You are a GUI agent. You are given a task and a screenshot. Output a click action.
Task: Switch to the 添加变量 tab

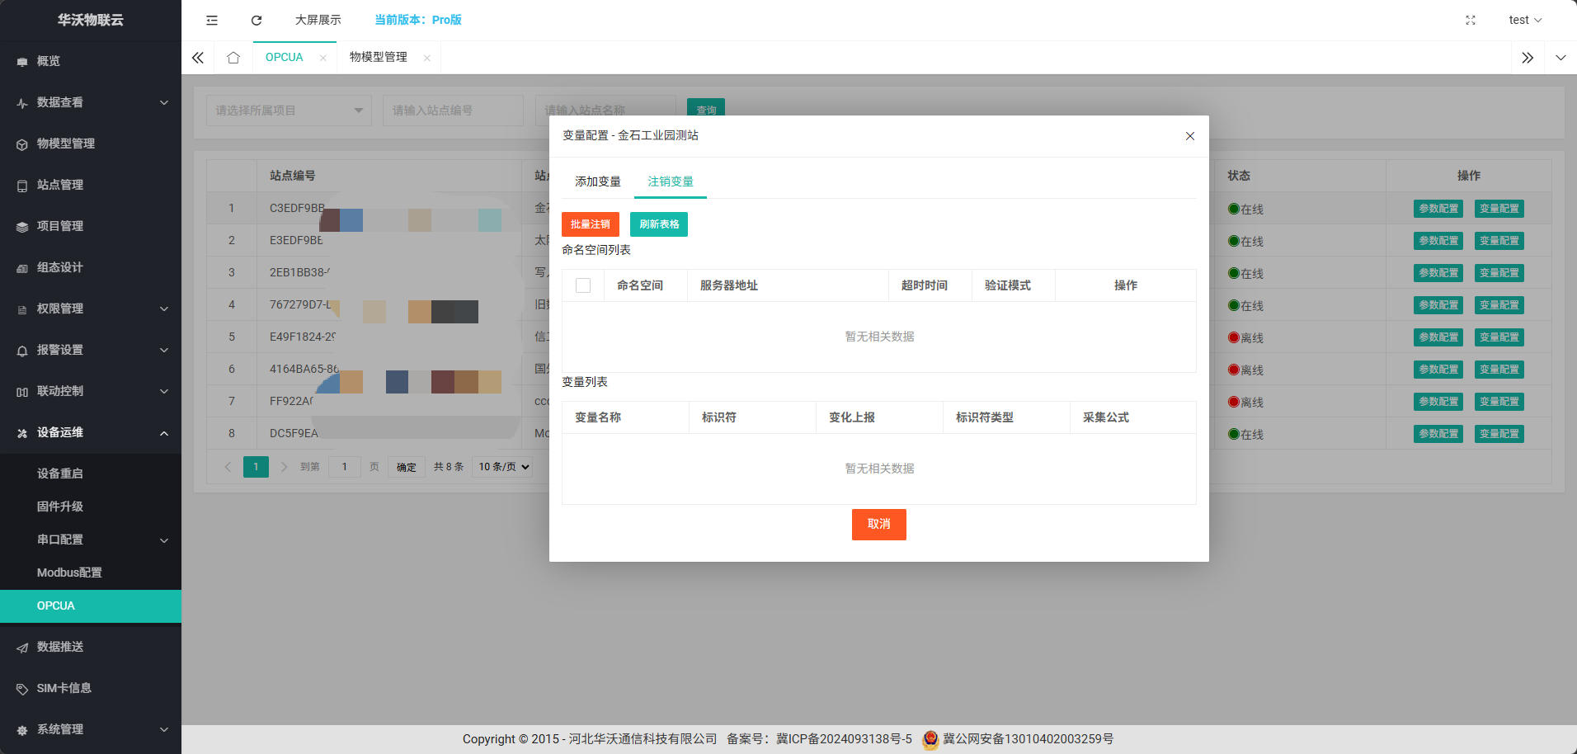coord(598,181)
